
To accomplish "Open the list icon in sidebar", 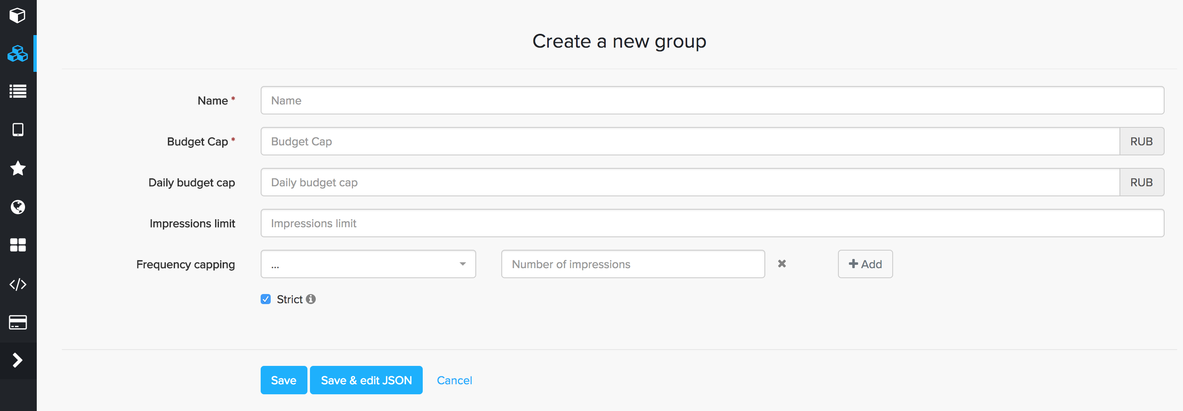I will (x=18, y=91).
